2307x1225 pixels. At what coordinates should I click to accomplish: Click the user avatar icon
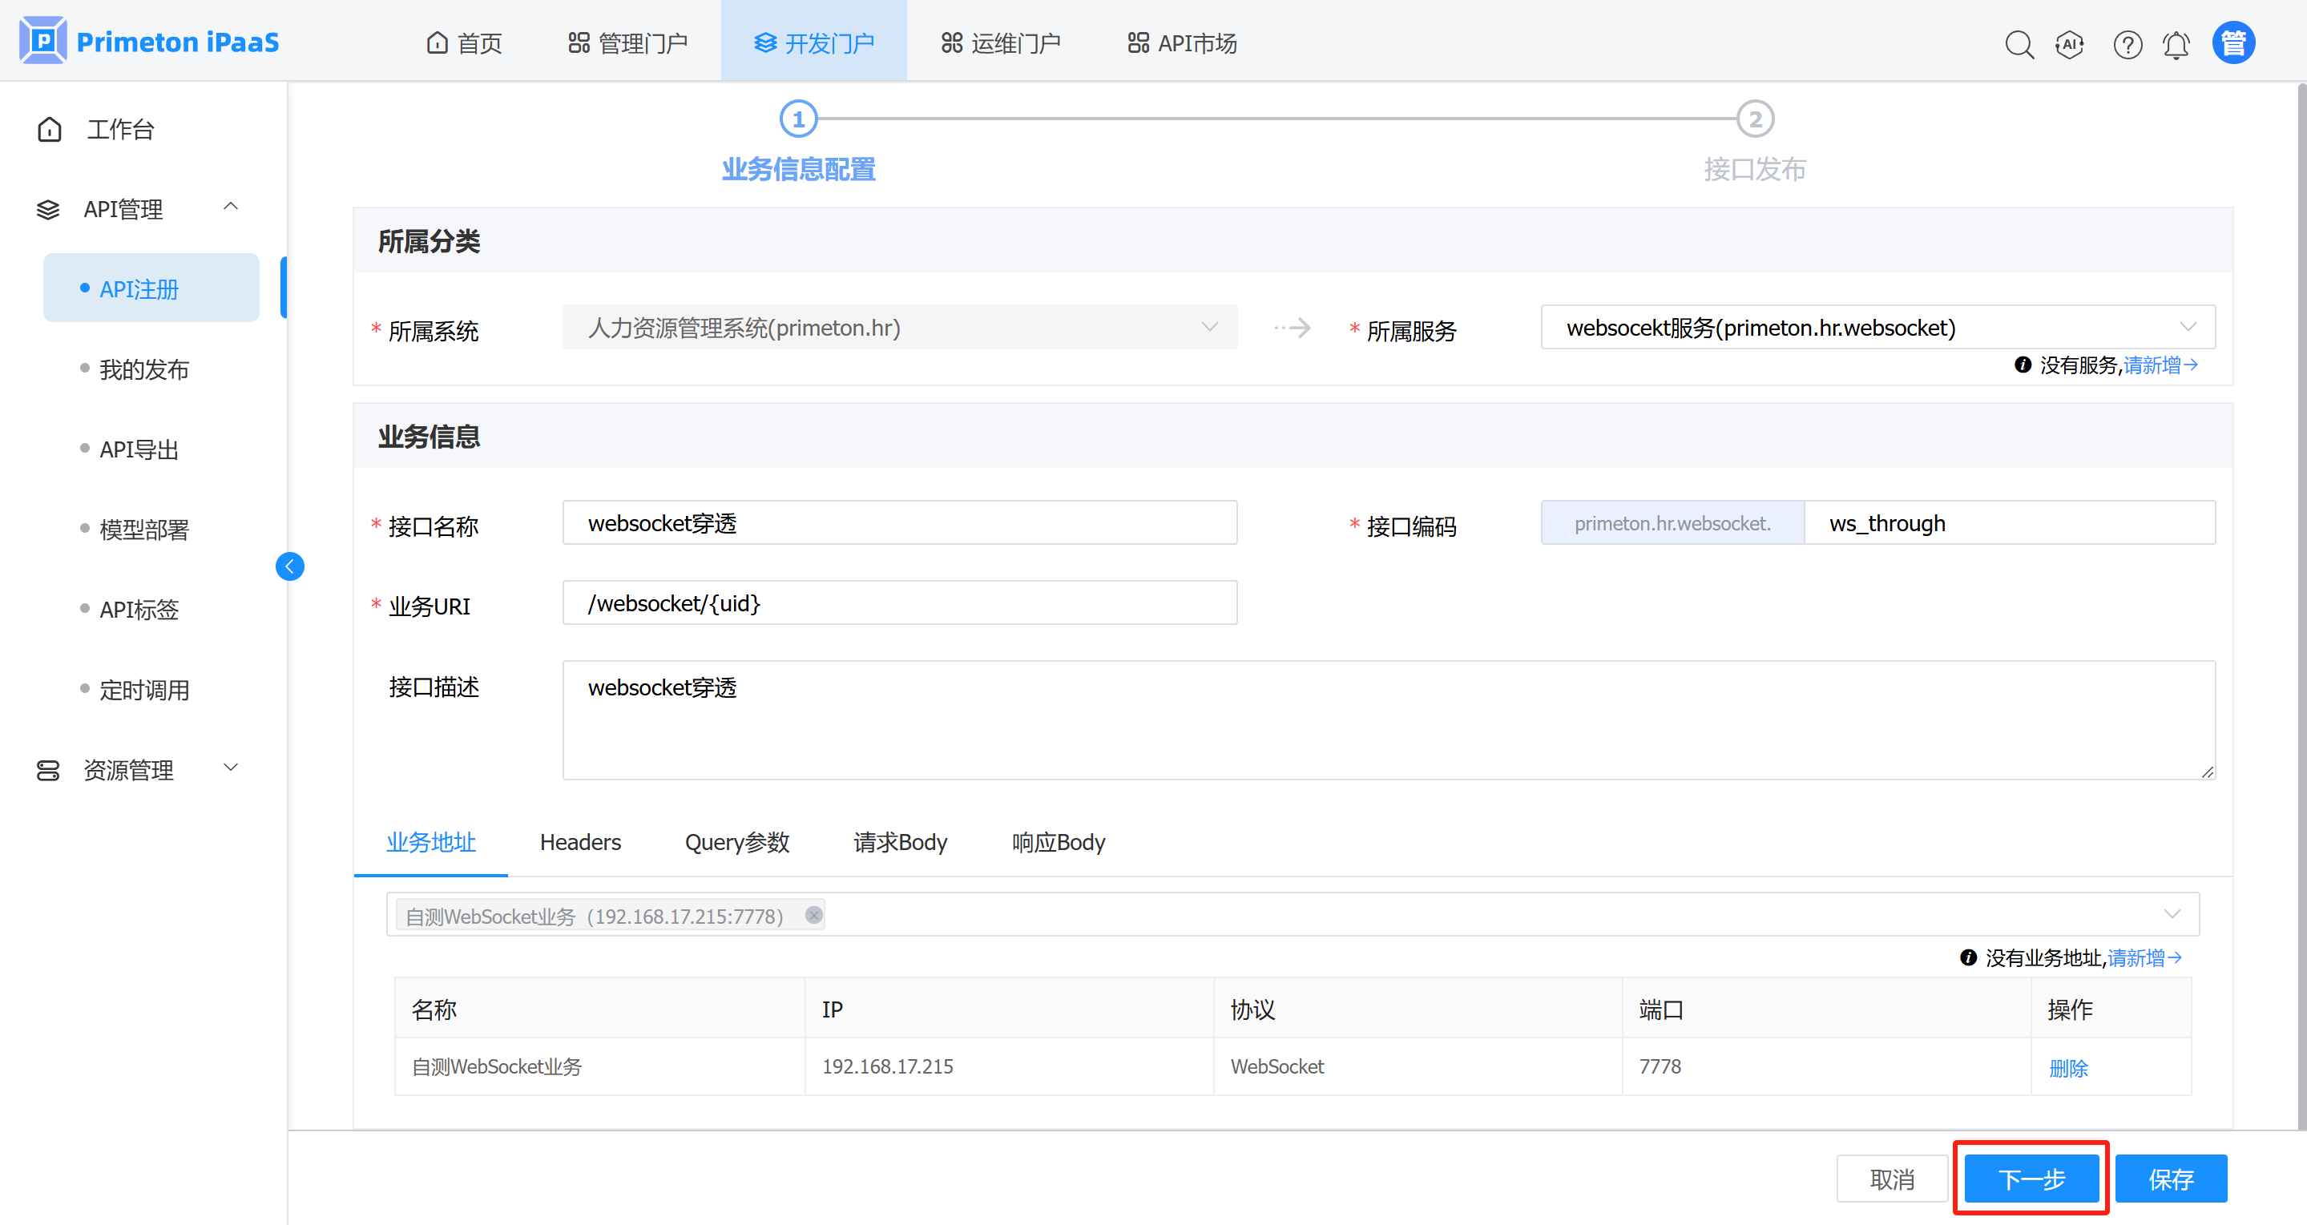tap(2233, 43)
